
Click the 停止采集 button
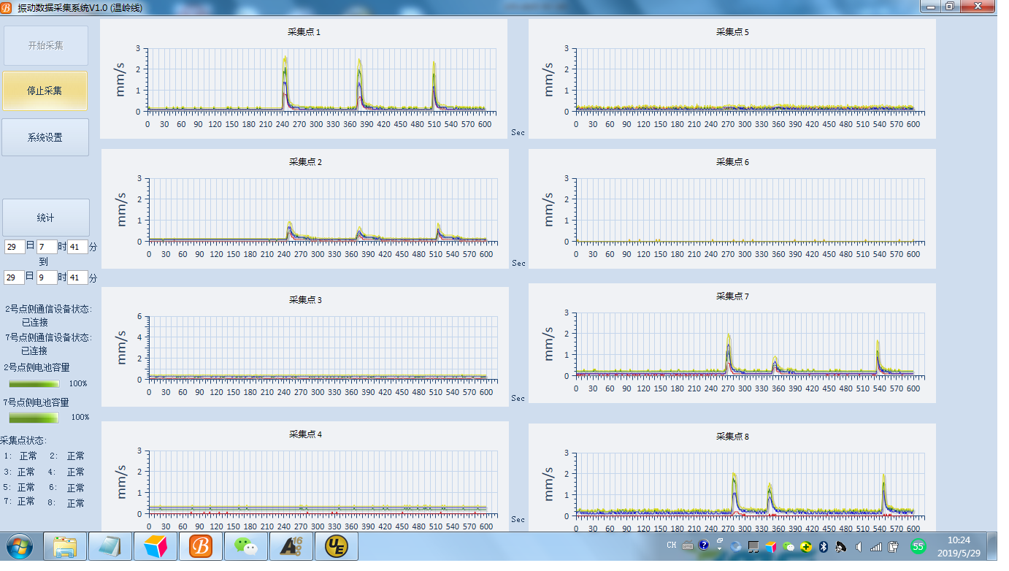(x=45, y=91)
